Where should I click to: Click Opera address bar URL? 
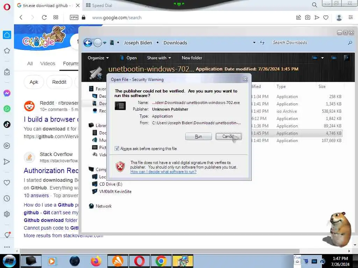[x=117, y=17]
